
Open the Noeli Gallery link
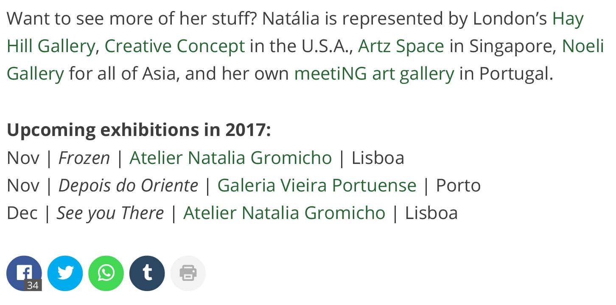[x=35, y=73]
